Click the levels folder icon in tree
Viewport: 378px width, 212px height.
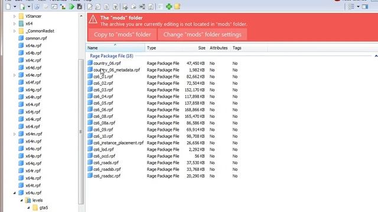[28, 200]
